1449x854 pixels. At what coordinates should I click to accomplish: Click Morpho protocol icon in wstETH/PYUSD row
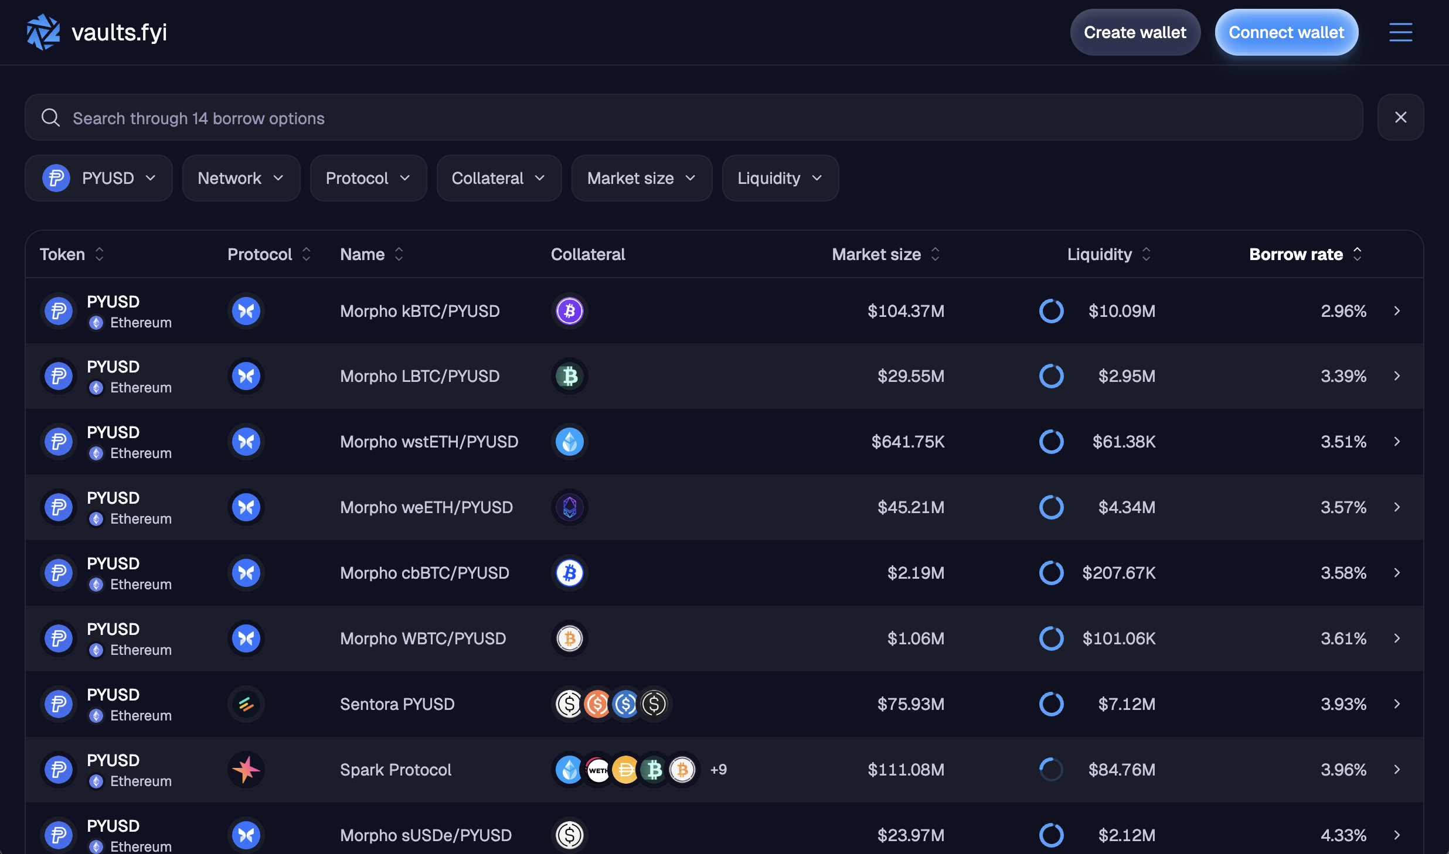246,442
